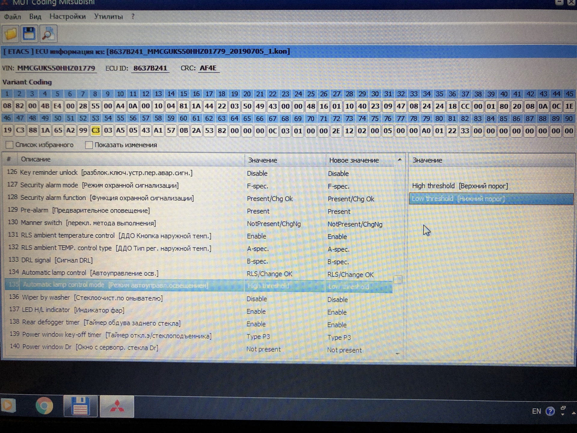Click the help question mark tray icon
The height and width of the screenshot is (433, 577).
(550, 411)
